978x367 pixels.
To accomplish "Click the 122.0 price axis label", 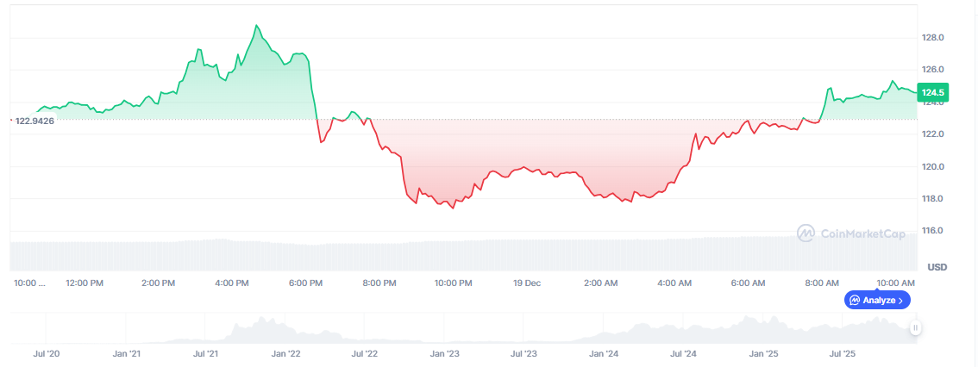I will 932,134.
